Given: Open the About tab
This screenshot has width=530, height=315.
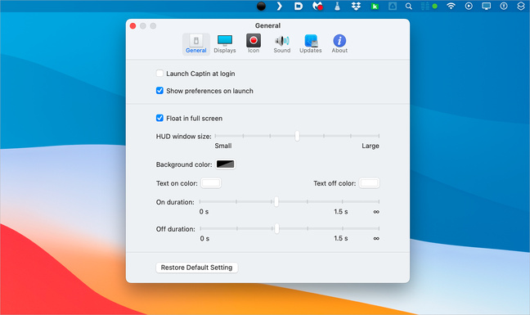Looking at the screenshot, I should point(339,44).
